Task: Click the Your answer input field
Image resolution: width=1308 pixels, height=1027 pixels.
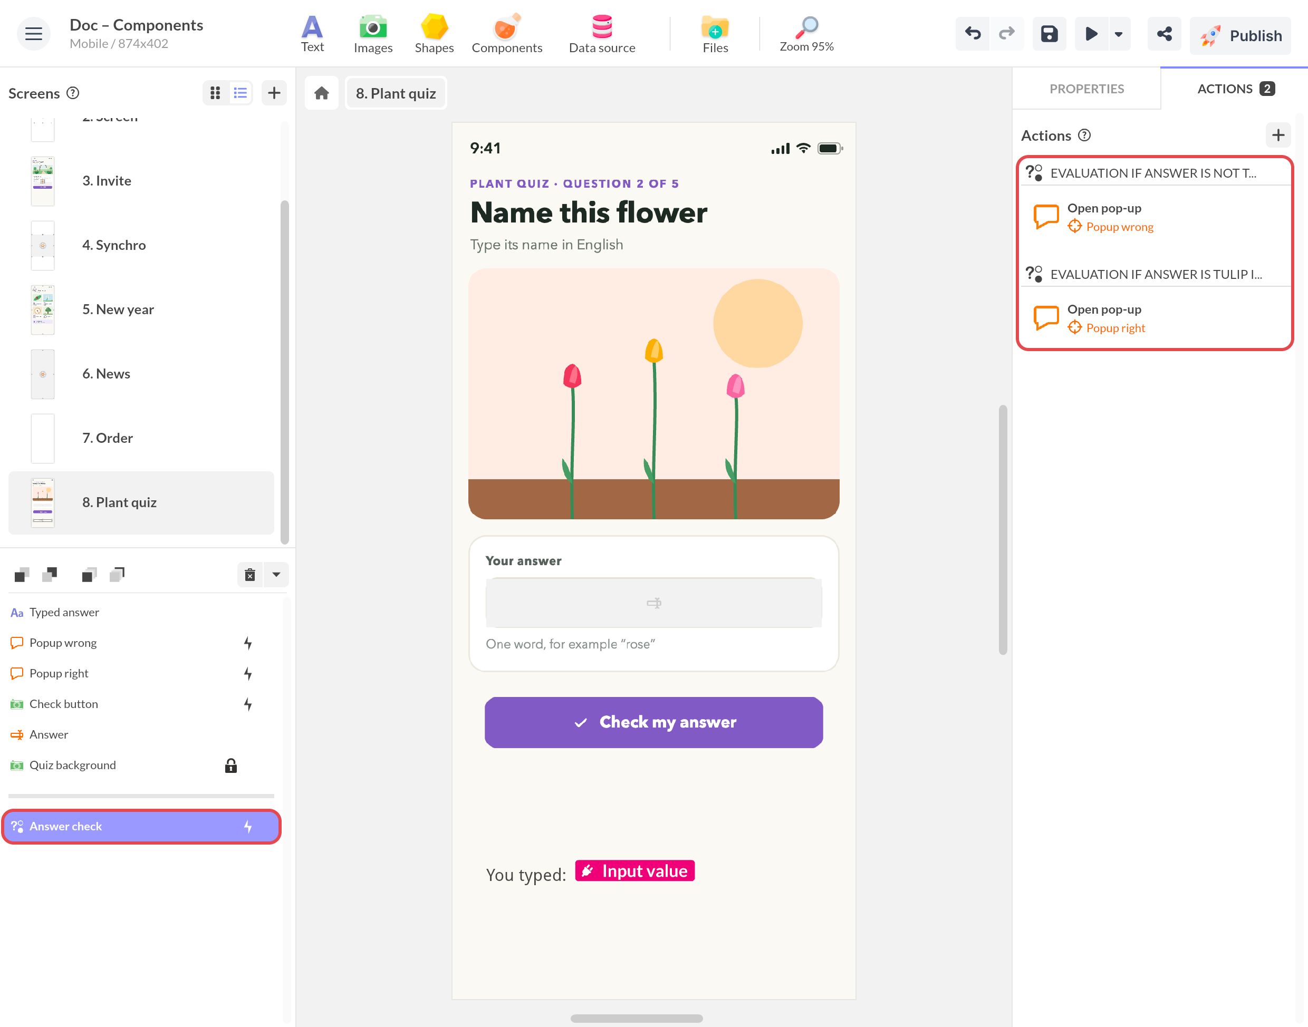Action: 653,603
